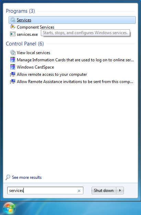Open the Control Panel (6) group header
The image size is (141, 215).
[25, 44]
